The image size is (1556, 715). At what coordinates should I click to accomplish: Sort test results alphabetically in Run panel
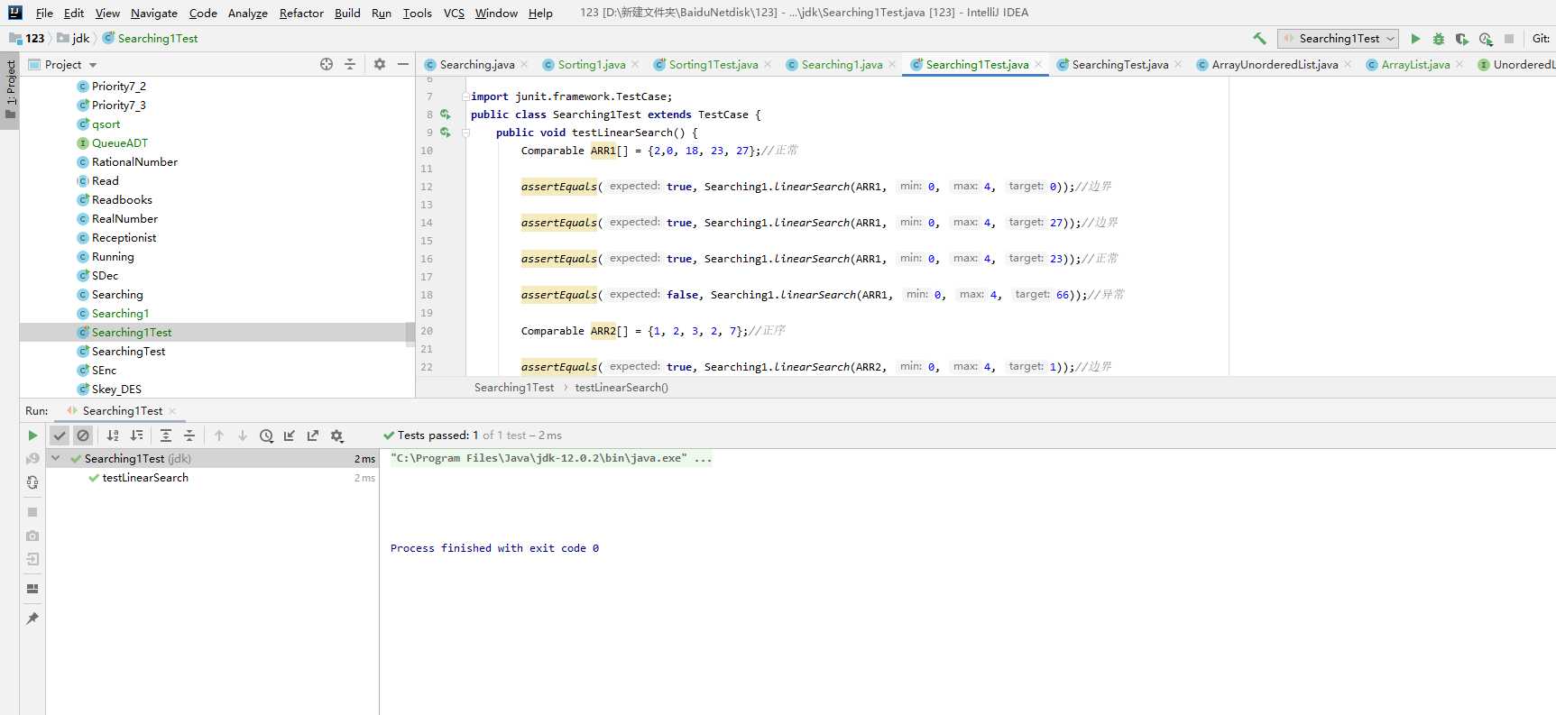point(113,435)
